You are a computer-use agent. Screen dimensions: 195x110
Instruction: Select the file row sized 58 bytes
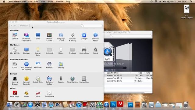tap(128, 78)
